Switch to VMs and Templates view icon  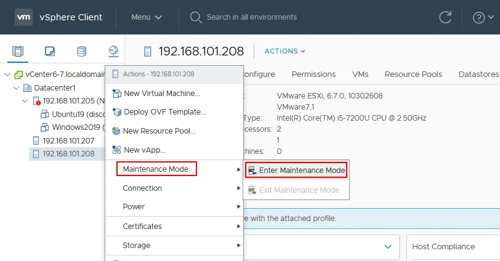(x=50, y=51)
